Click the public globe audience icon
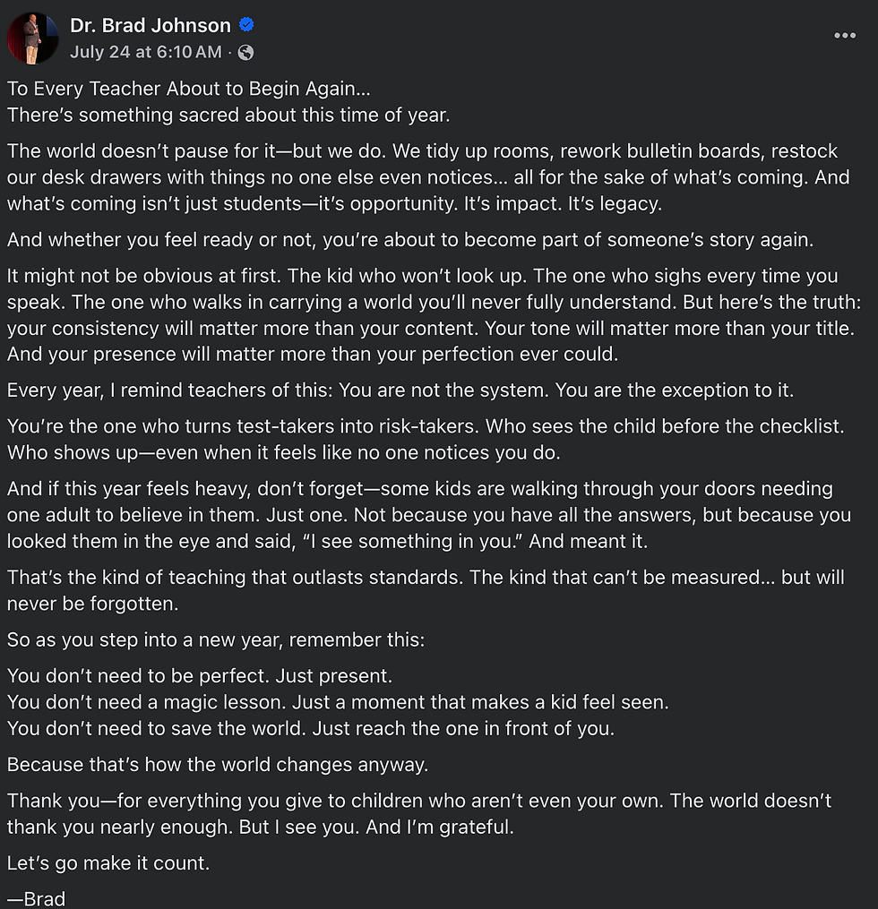Viewport: 878px width, 909px height. point(245,53)
